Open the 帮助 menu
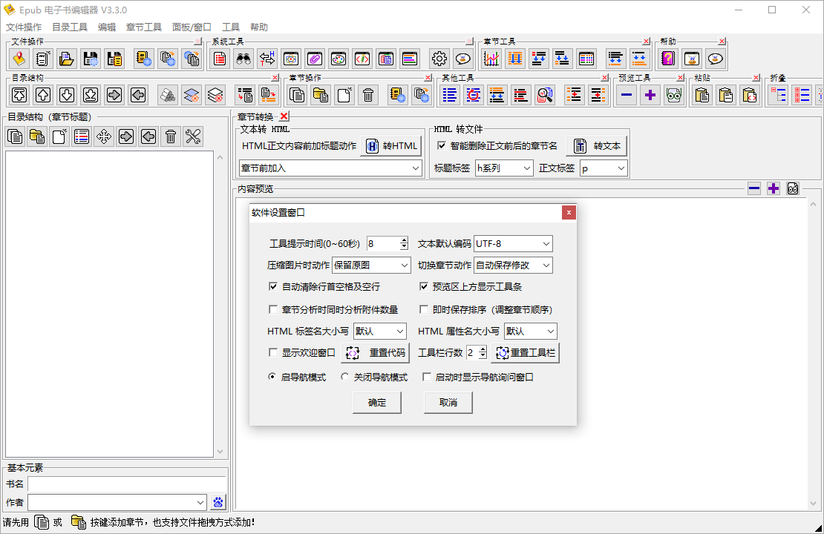The image size is (824, 534). [259, 27]
